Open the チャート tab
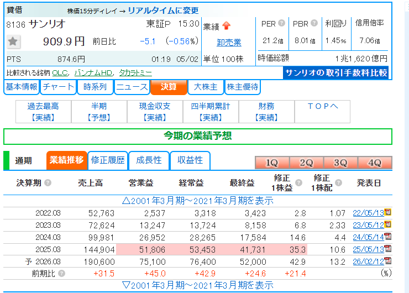 coord(59,87)
